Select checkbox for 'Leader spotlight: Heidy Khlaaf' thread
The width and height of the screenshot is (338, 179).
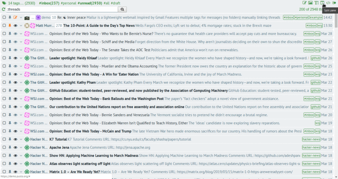pos(4,58)
